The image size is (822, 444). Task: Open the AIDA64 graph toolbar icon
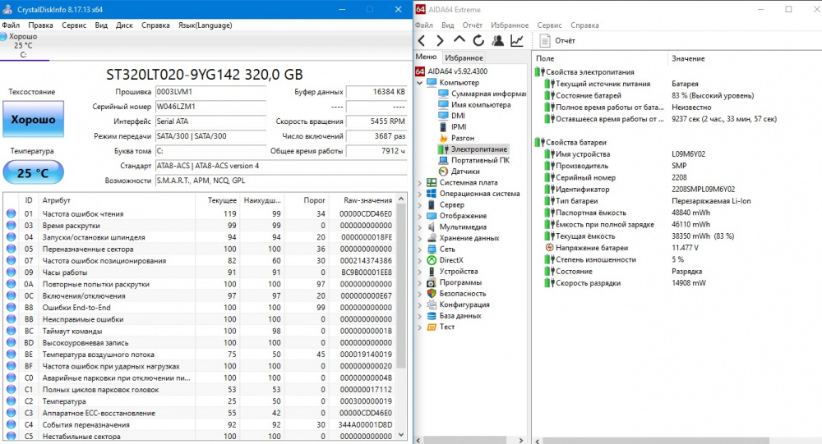pyautogui.click(x=517, y=40)
